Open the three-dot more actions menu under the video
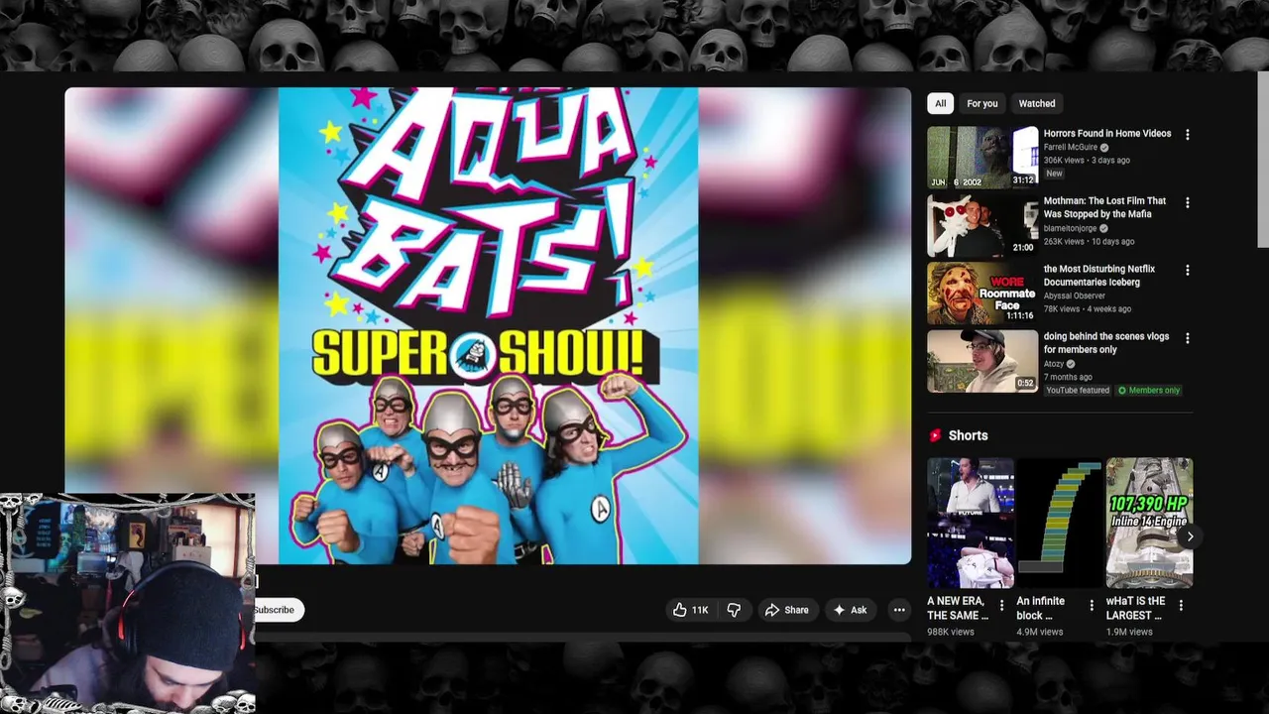 coord(899,610)
